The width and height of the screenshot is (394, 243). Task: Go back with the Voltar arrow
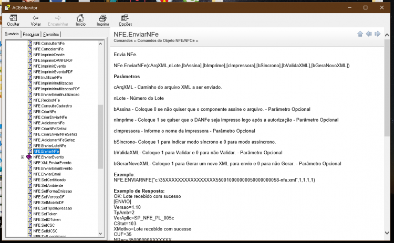tap(35, 20)
